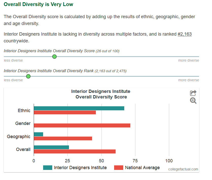Click the Overall Diversity Rank slider handle
This screenshot has height=180, width=212.
(28, 76)
